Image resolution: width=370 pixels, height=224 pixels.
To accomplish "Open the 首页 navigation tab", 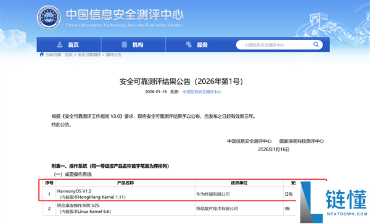I will coord(68,44).
